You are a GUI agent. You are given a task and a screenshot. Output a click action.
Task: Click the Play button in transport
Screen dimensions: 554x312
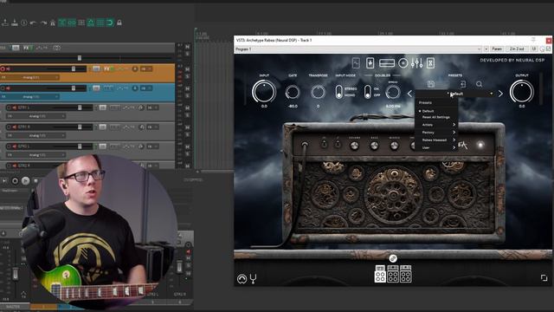pyautogui.click(x=25, y=181)
